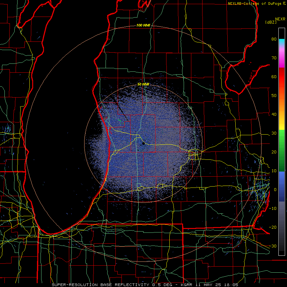Click the 20 dBZ scale value
Viewport: 287px width, 287px height.
pyautogui.click(x=274, y=152)
